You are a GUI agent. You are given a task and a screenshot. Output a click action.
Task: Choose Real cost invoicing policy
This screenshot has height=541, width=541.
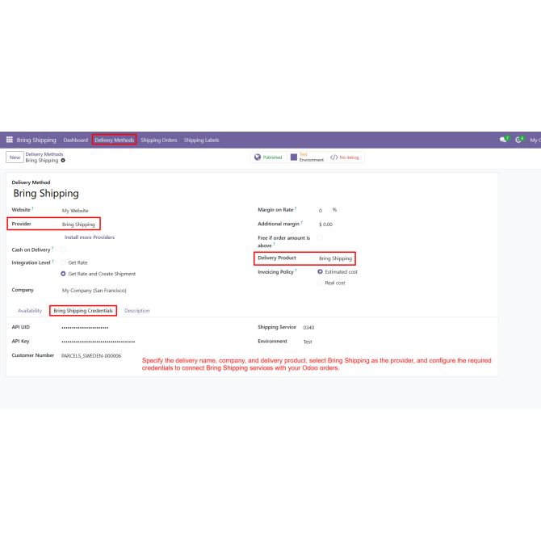[321, 283]
